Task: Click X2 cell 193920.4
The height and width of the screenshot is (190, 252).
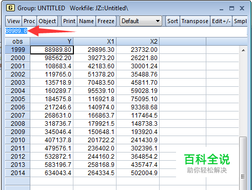Action: pyautogui.click(x=138, y=132)
